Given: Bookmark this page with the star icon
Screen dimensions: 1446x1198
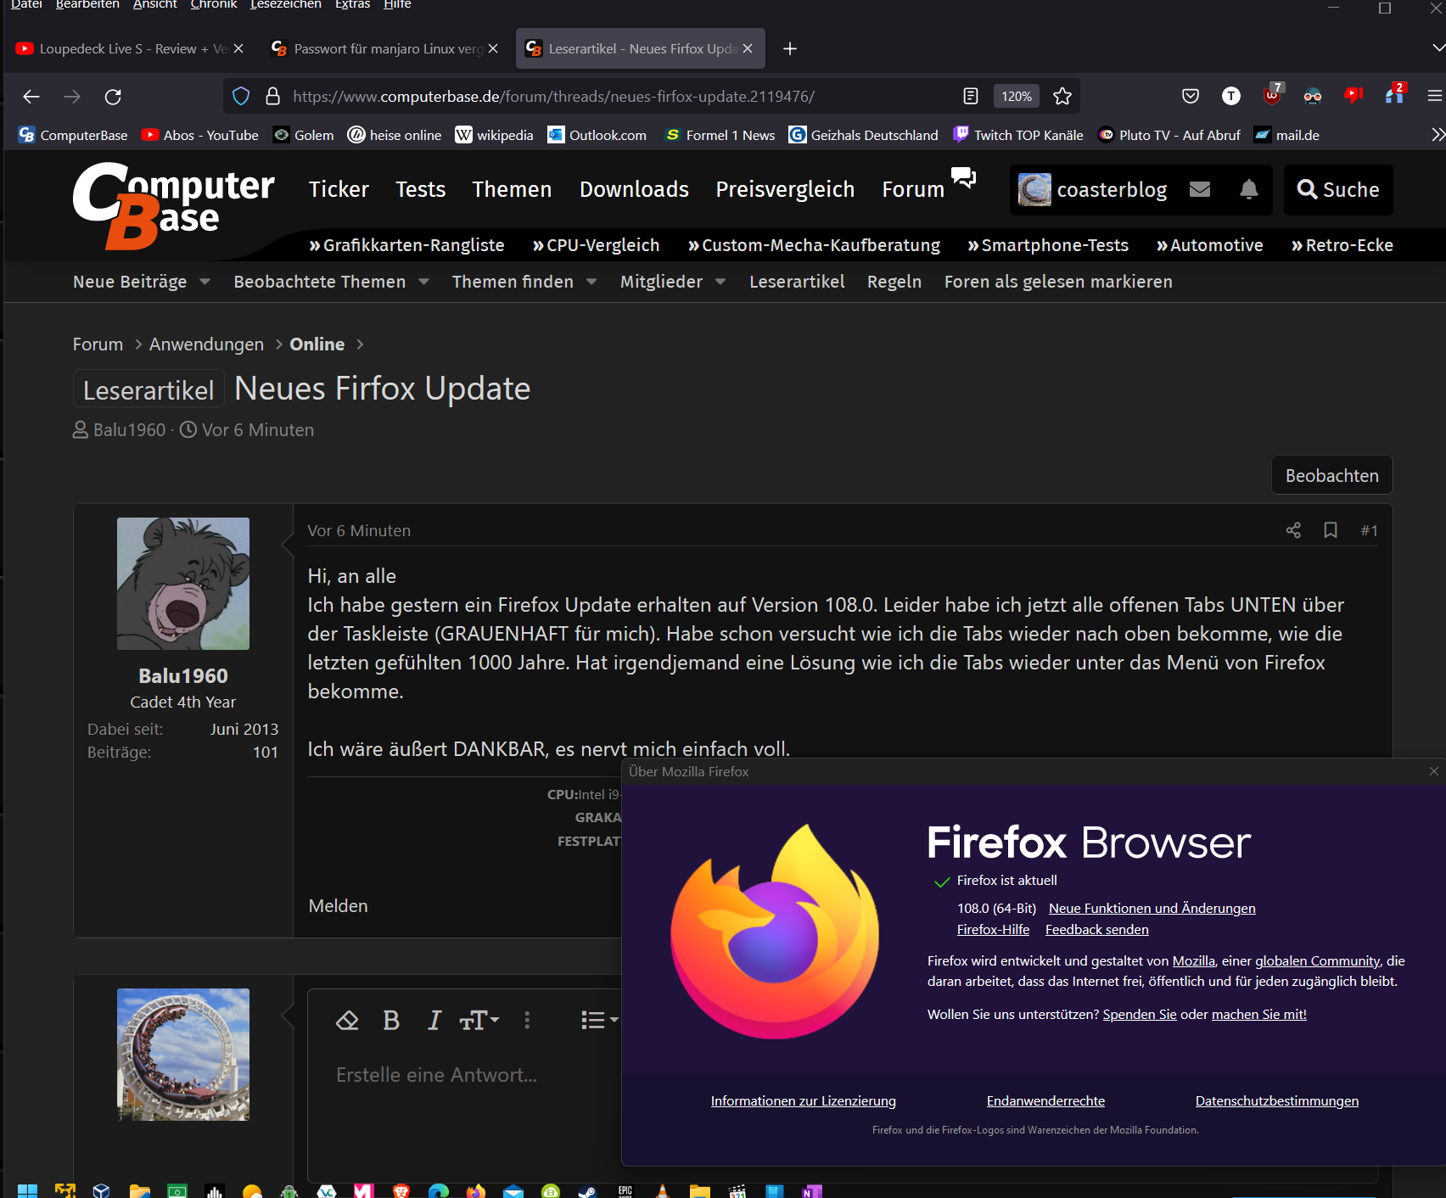Looking at the screenshot, I should coord(1062,97).
